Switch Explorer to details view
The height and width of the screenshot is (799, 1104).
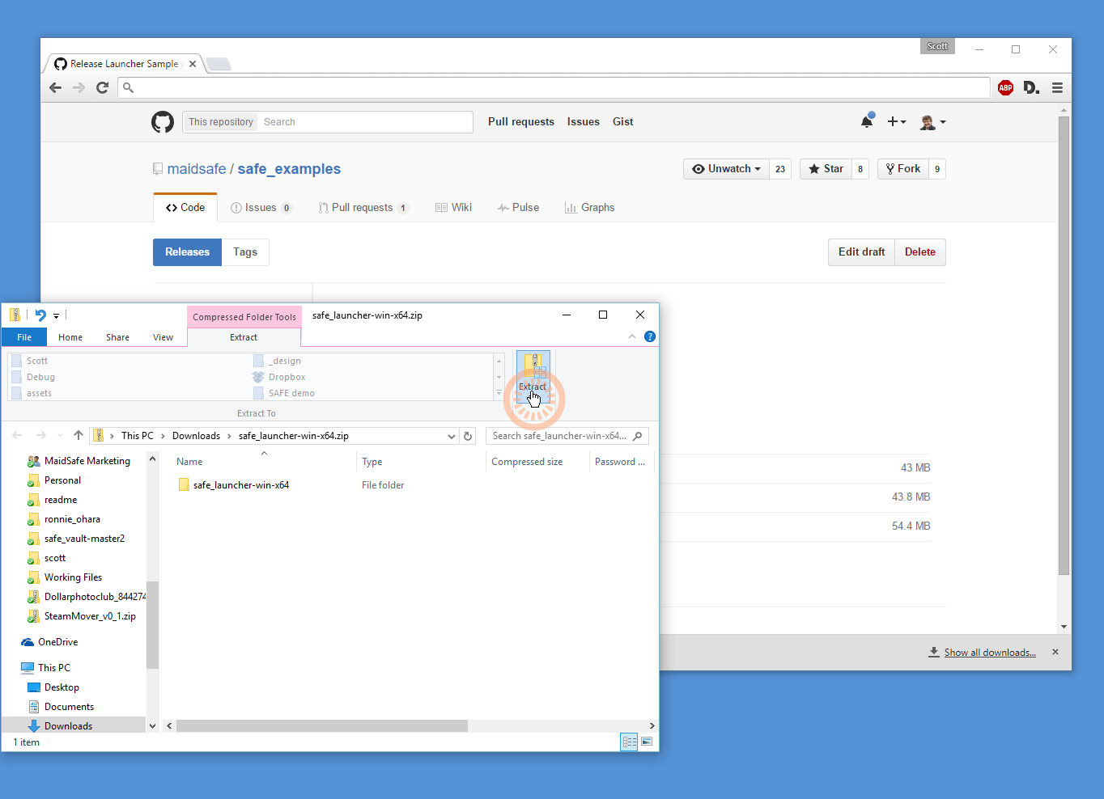tap(629, 742)
